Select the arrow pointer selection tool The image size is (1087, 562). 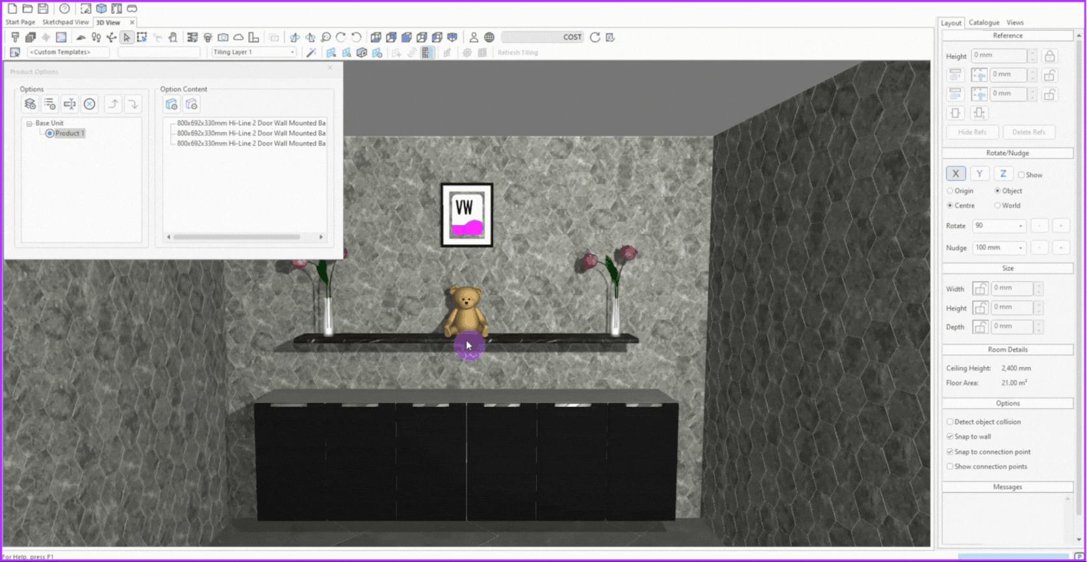click(x=127, y=38)
